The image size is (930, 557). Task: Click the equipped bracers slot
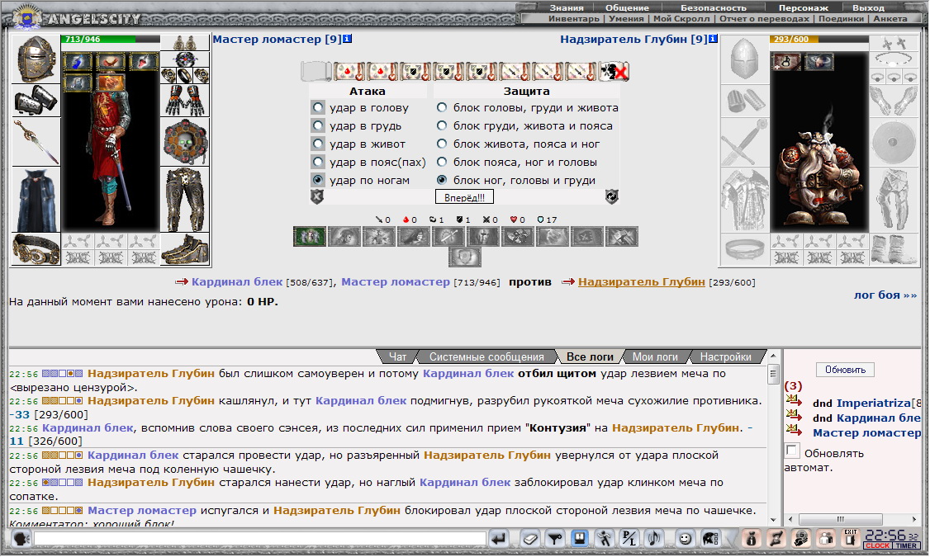point(36,100)
